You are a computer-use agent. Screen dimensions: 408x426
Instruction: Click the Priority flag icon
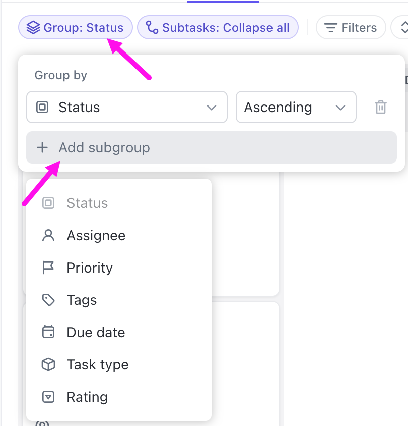tap(48, 268)
